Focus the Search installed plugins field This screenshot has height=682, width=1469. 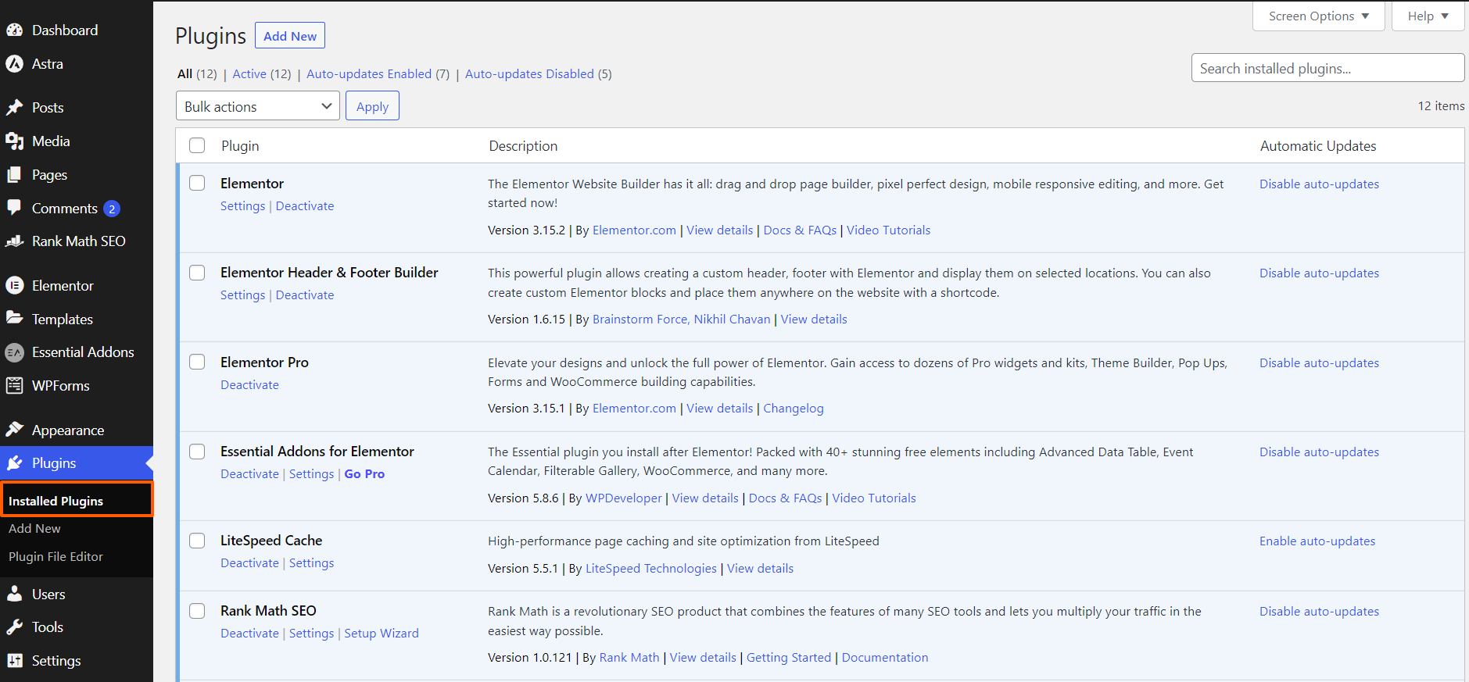click(1327, 68)
